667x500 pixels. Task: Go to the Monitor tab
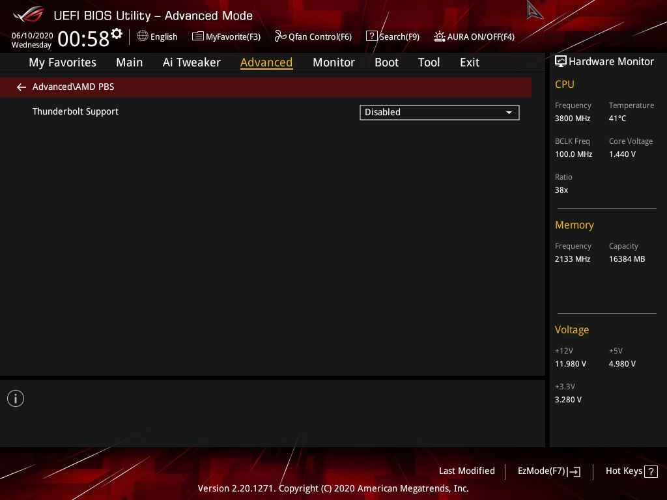(x=333, y=62)
